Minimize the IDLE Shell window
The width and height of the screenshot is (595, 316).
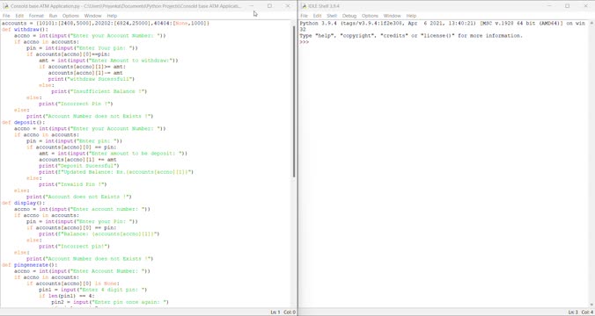pos(549,6)
